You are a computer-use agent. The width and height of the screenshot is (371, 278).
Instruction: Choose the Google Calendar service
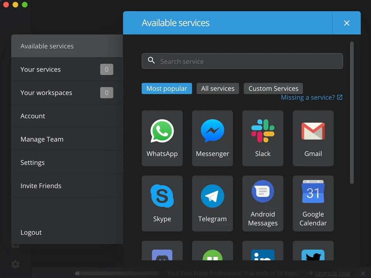point(313,203)
